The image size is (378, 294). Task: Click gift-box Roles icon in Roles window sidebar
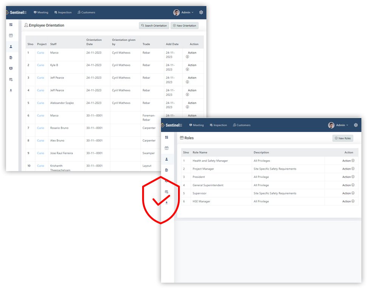pyautogui.click(x=166, y=148)
